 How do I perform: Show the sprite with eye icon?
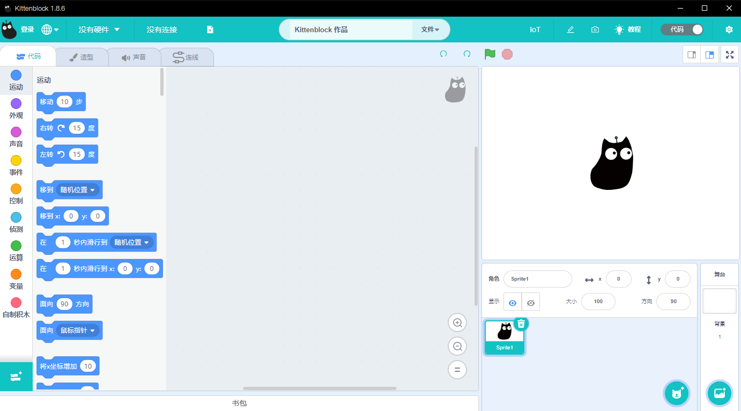coord(513,302)
